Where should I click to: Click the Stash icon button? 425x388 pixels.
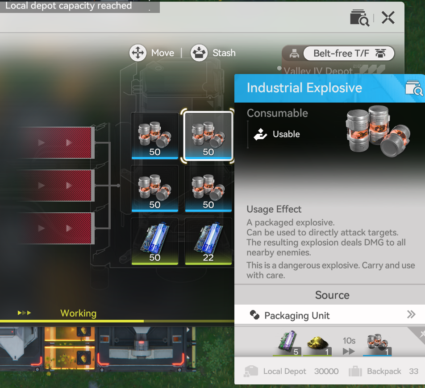point(199,53)
